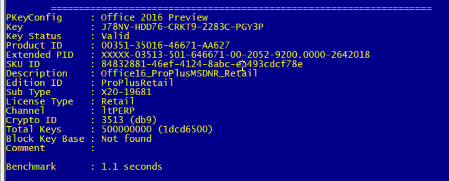449x181 pixels.
Task: Click the Key Status label
Action: coord(34,36)
